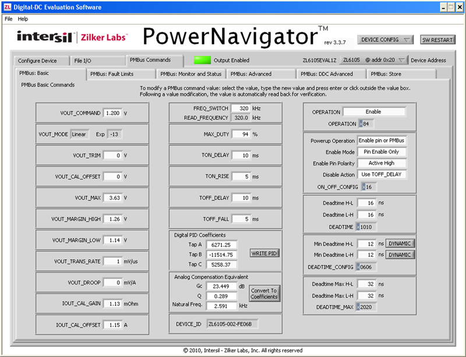Open the Enable Pin Polarity selector
The image size is (466, 357).
(x=382, y=163)
